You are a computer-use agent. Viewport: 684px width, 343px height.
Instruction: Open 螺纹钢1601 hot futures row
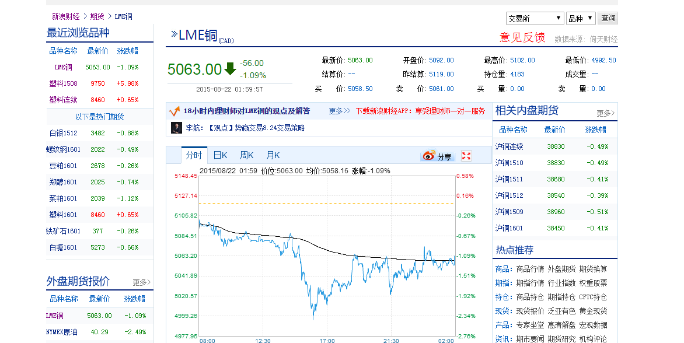click(x=63, y=149)
